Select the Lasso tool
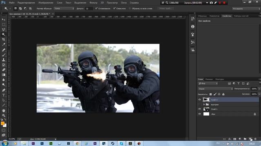261x146 pixels. [x=4, y=30]
